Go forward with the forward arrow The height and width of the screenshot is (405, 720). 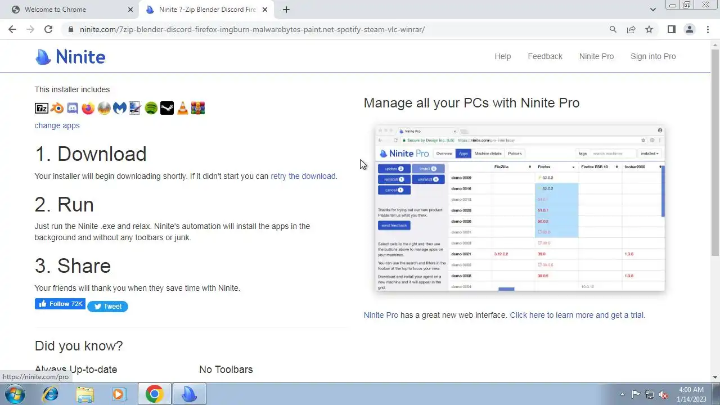(x=30, y=29)
